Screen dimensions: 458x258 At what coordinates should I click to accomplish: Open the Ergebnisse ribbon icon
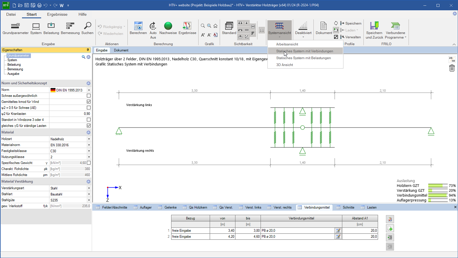[x=187, y=29]
